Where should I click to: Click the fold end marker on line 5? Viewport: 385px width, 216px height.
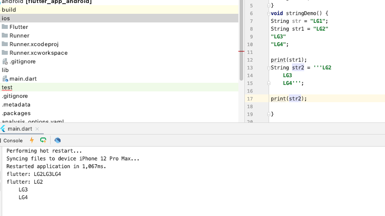click(269, 5)
